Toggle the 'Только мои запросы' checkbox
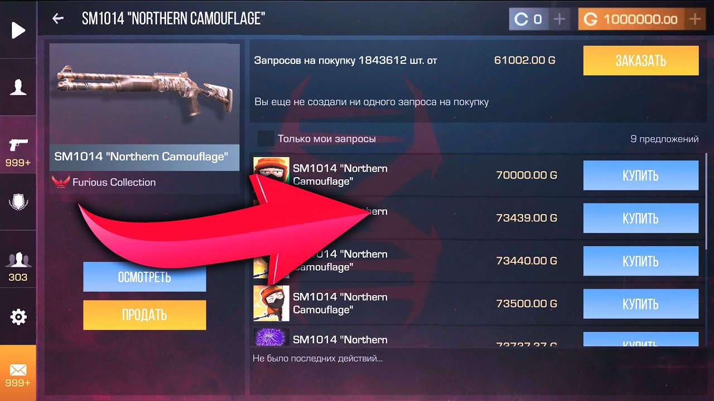Viewport: 714px width, 401px height. pyautogui.click(x=266, y=139)
